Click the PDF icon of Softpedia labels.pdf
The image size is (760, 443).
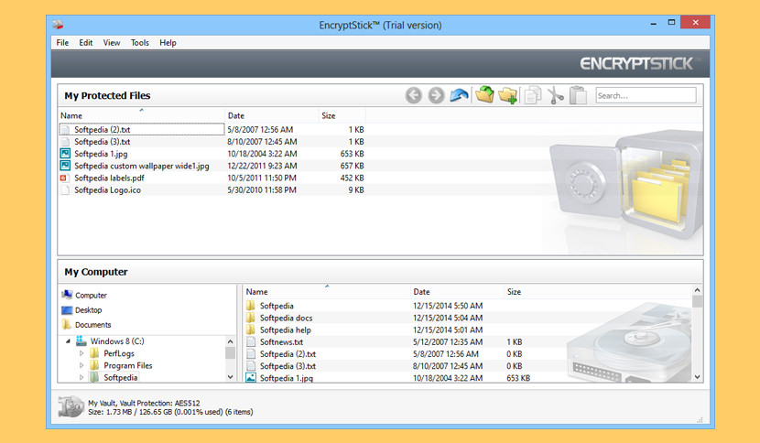click(x=64, y=178)
